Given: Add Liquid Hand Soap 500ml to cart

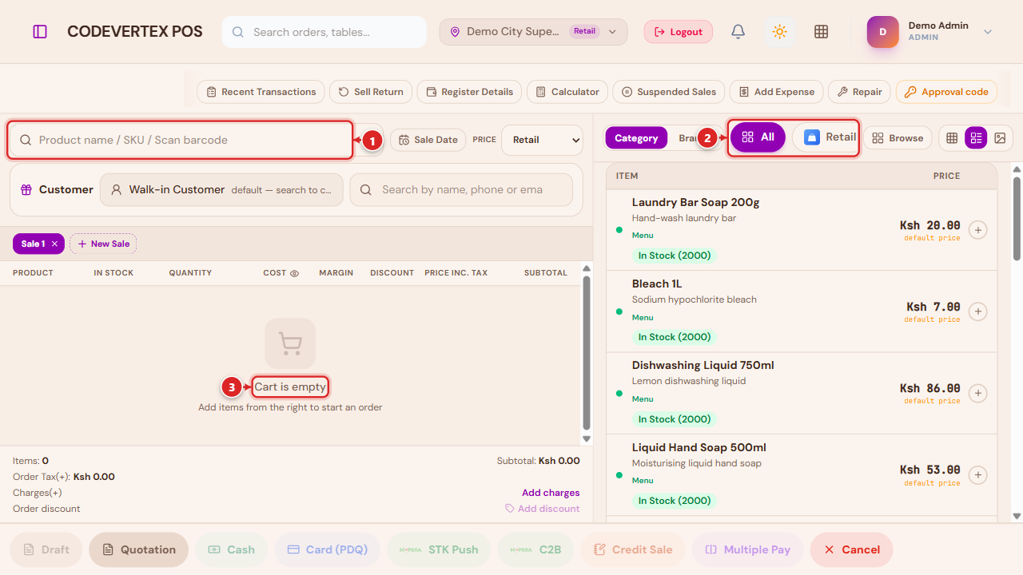Looking at the screenshot, I should [977, 475].
